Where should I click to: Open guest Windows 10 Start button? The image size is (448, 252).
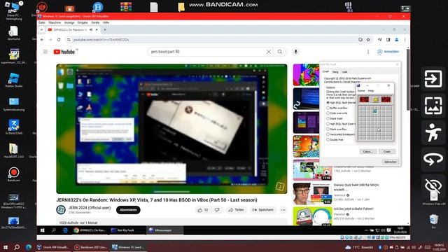(42, 230)
